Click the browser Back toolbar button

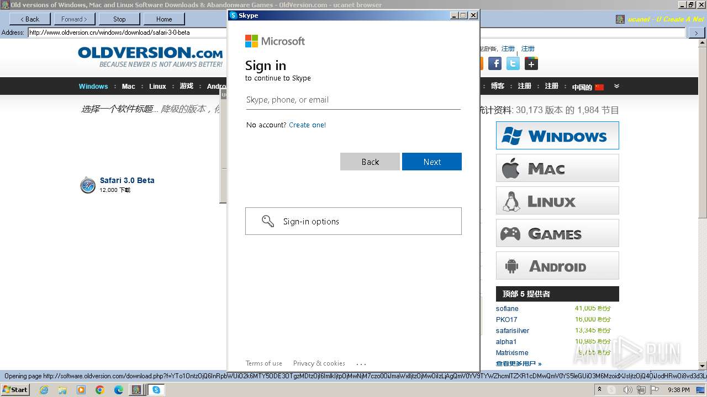pos(30,19)
